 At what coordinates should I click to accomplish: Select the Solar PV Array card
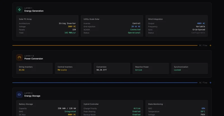click(x=47, y=26)
